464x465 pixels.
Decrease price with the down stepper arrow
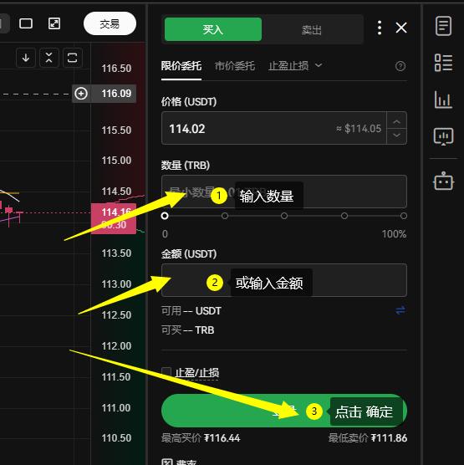pos(396,135)
